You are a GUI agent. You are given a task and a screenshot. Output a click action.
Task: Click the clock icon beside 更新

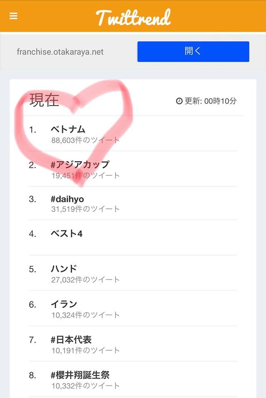(179, 101)
